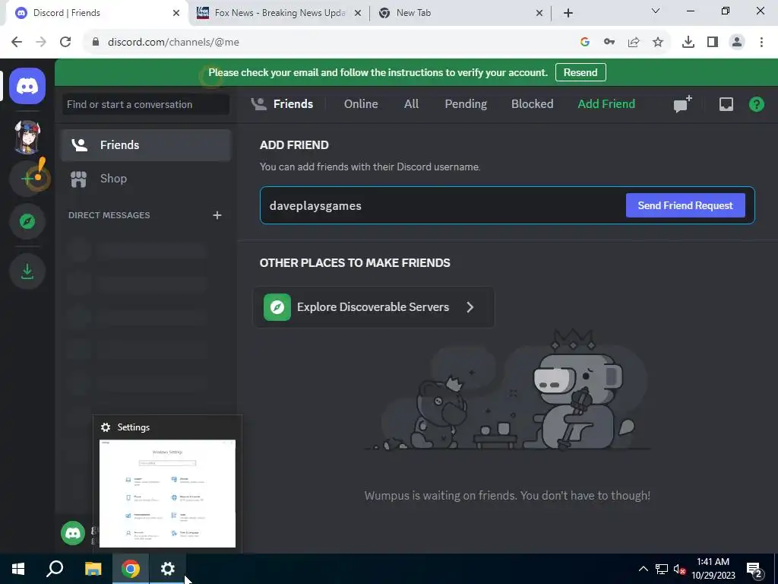Open saved passwords key icon
The image size is (778, 584).
coord(609,43)
